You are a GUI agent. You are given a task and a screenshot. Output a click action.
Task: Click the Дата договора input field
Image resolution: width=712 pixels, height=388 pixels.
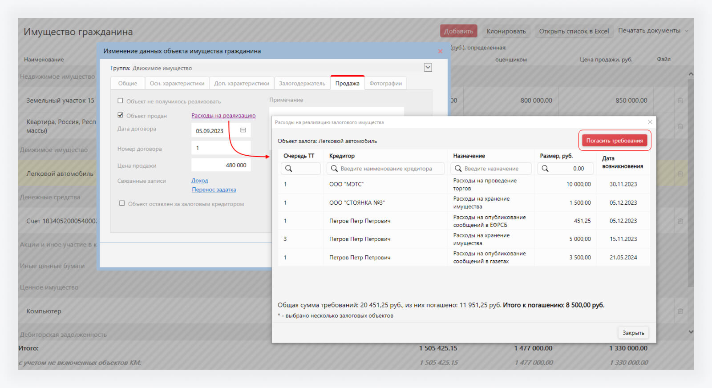click(x=221, y=131)
